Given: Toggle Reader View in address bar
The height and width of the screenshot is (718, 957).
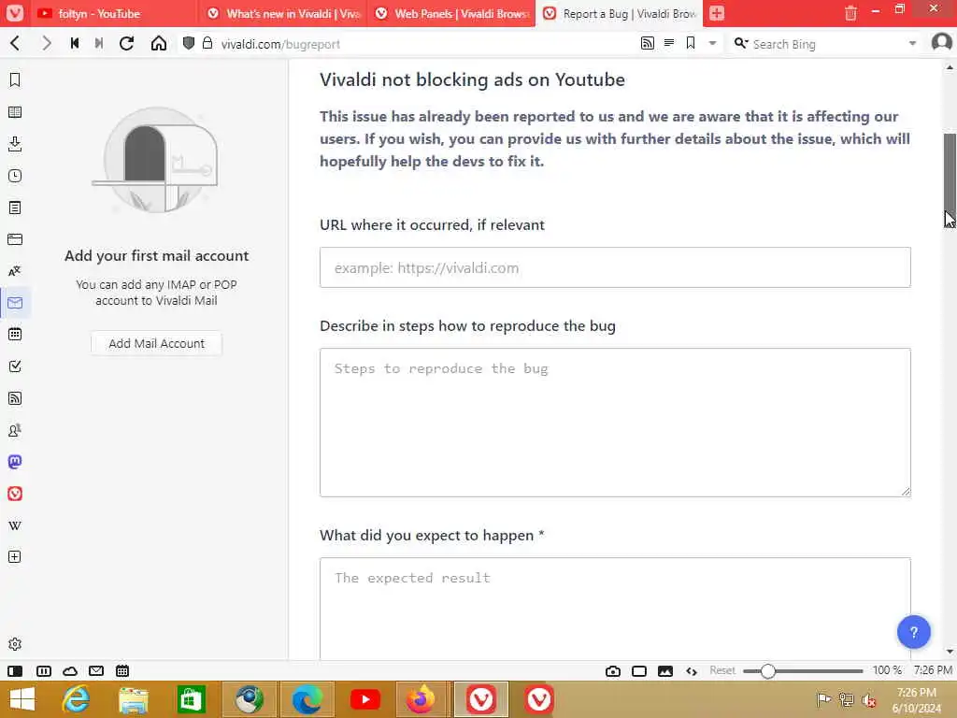Looking at the screenshot, I should tap(669, 43).
